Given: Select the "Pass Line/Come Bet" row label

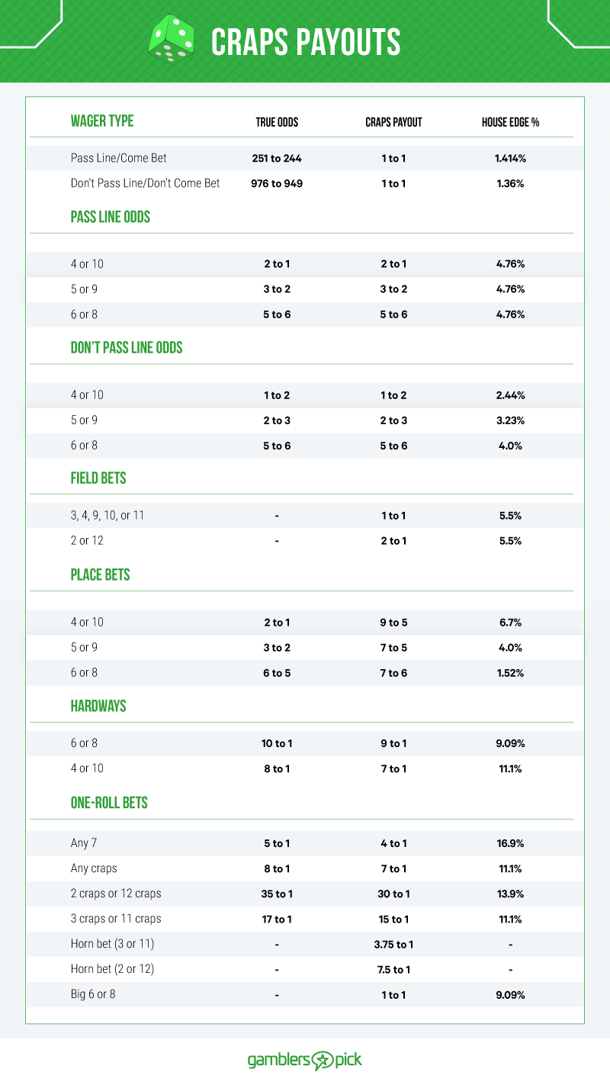Looking at the screenshot, I should tap(119, 158).
